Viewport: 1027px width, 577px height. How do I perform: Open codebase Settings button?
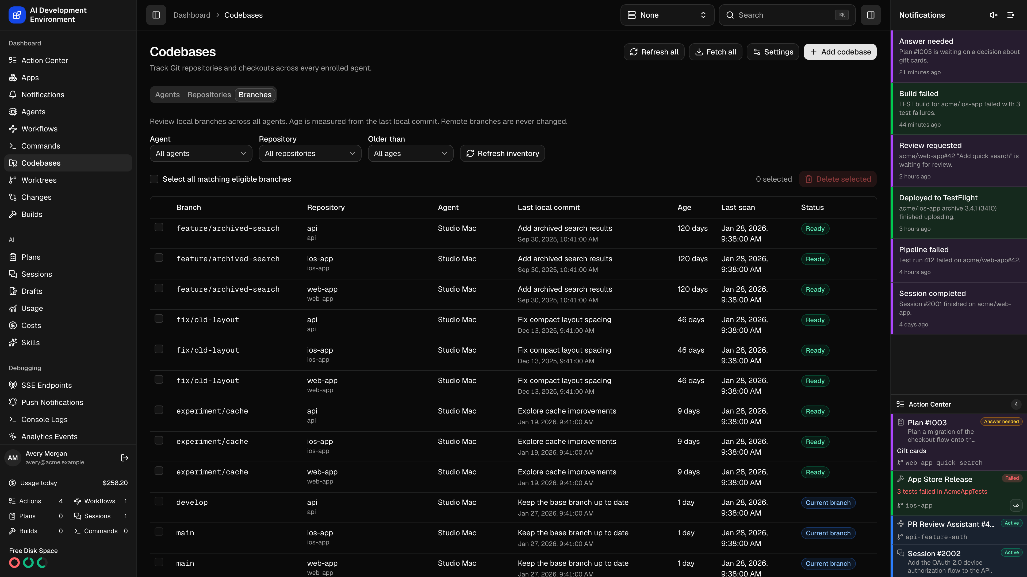click(x=773, y=52)
